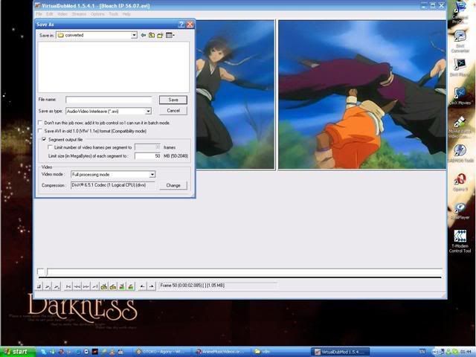Jump to start of video
This screenshot has height=357, width=476.
(x=68, y=286)
